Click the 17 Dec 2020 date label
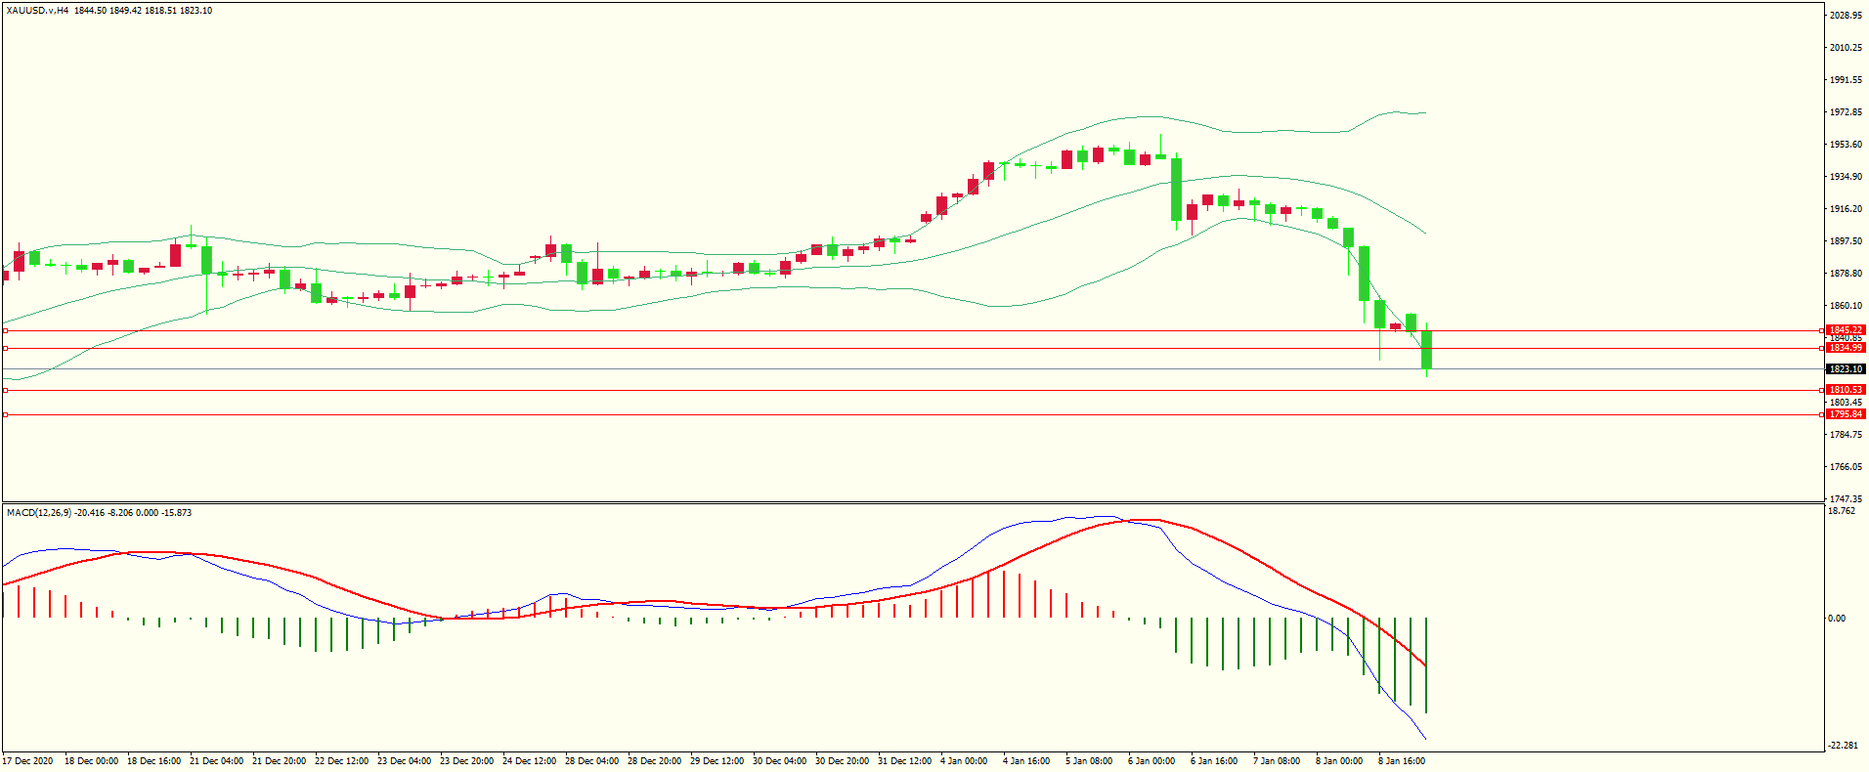This screenshot has height=772, width=1869. pyautogui.click(x=28, y=761)
